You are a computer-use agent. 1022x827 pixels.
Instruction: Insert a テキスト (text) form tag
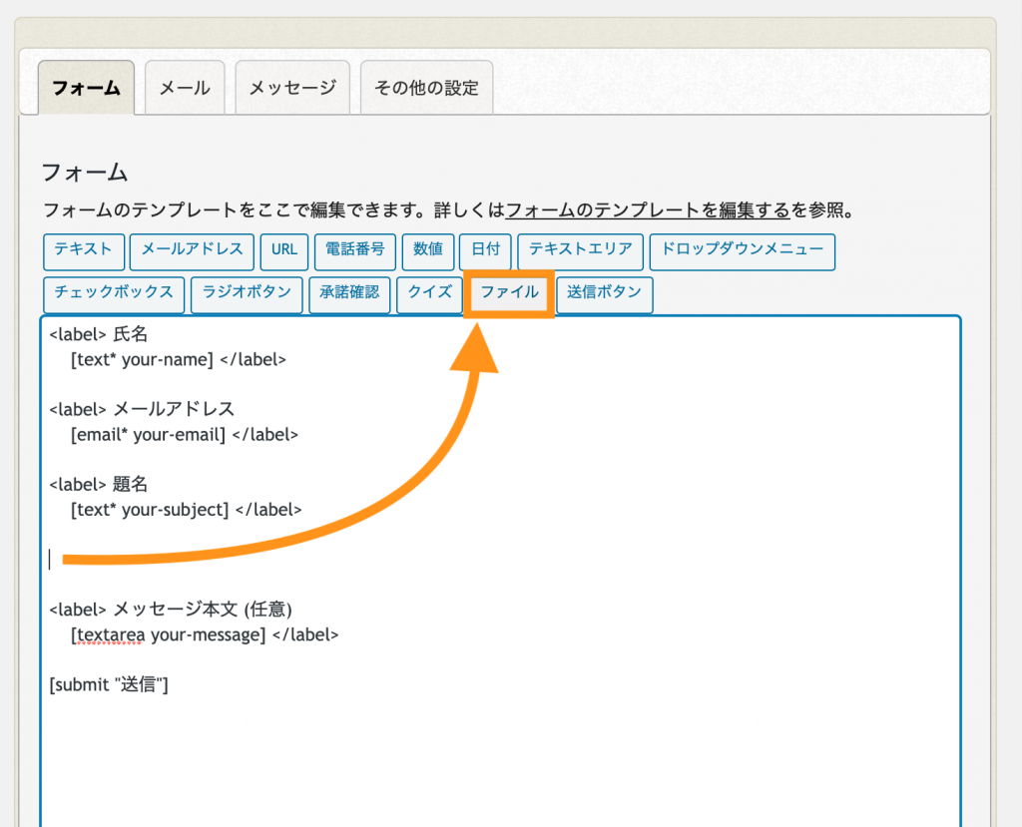(84, 251)
